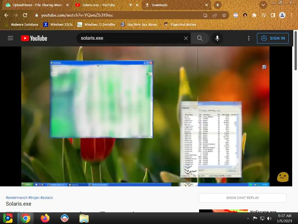The width and height of the screenshot is (298, 224).
Task: Share this page from address bar
Action: click(x=215, y=15)
